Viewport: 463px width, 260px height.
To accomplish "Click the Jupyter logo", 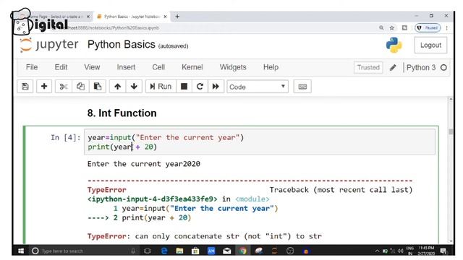I will click(x=49, y=45).
